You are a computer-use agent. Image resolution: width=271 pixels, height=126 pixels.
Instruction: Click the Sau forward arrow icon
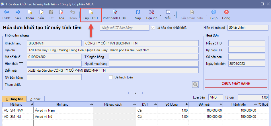tap(18, 12)
